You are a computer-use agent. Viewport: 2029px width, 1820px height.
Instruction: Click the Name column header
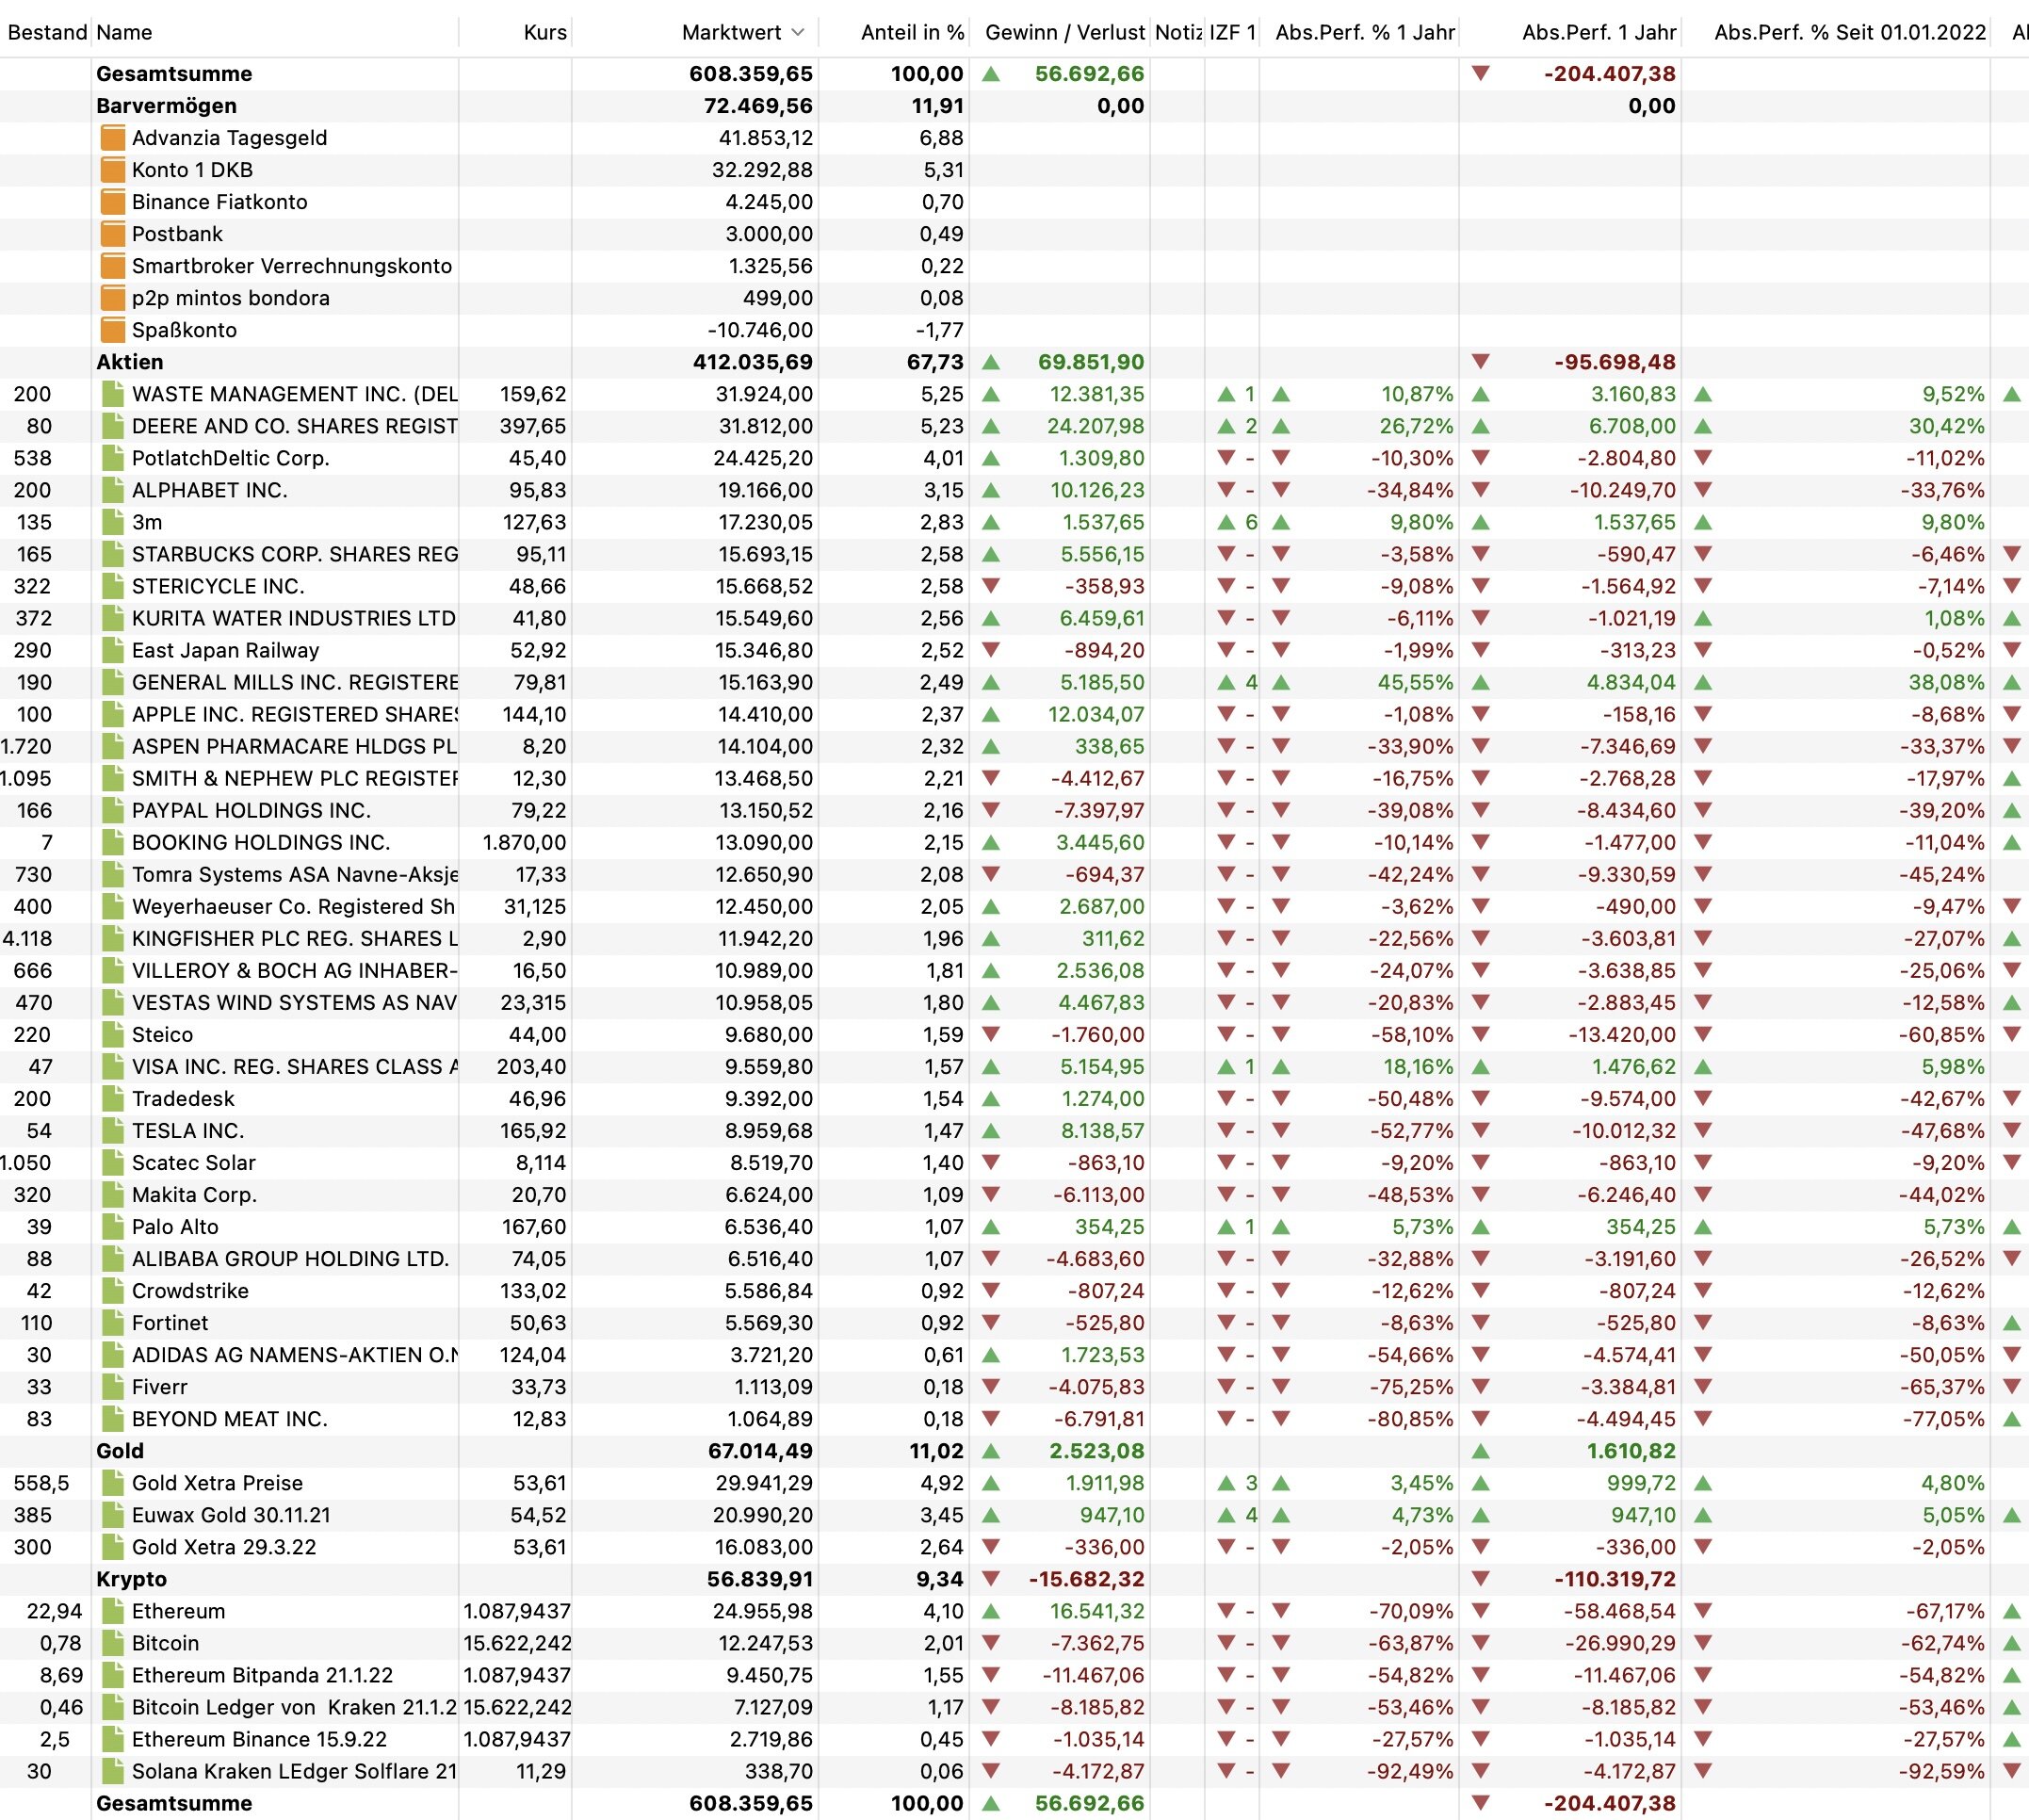(x=124, y=32)
